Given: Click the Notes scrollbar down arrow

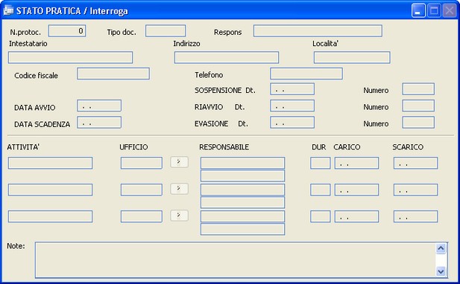Looking at the screenshot, I should click(x=441, y=271).
